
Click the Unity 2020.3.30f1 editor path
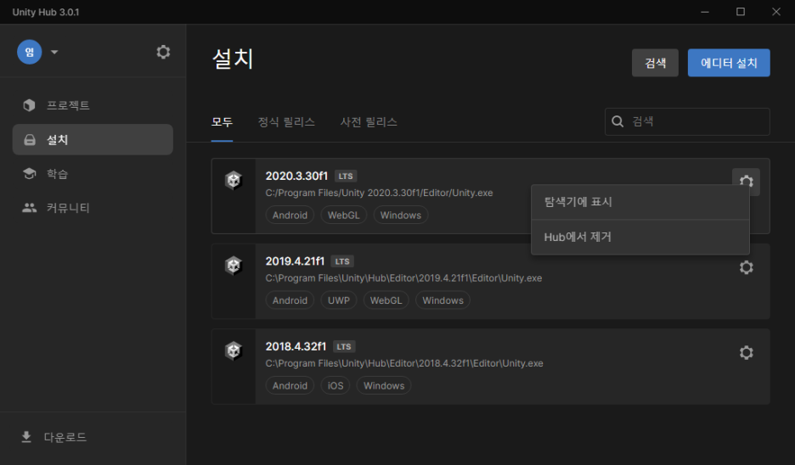pyautogui.click(x=380, y=193)
